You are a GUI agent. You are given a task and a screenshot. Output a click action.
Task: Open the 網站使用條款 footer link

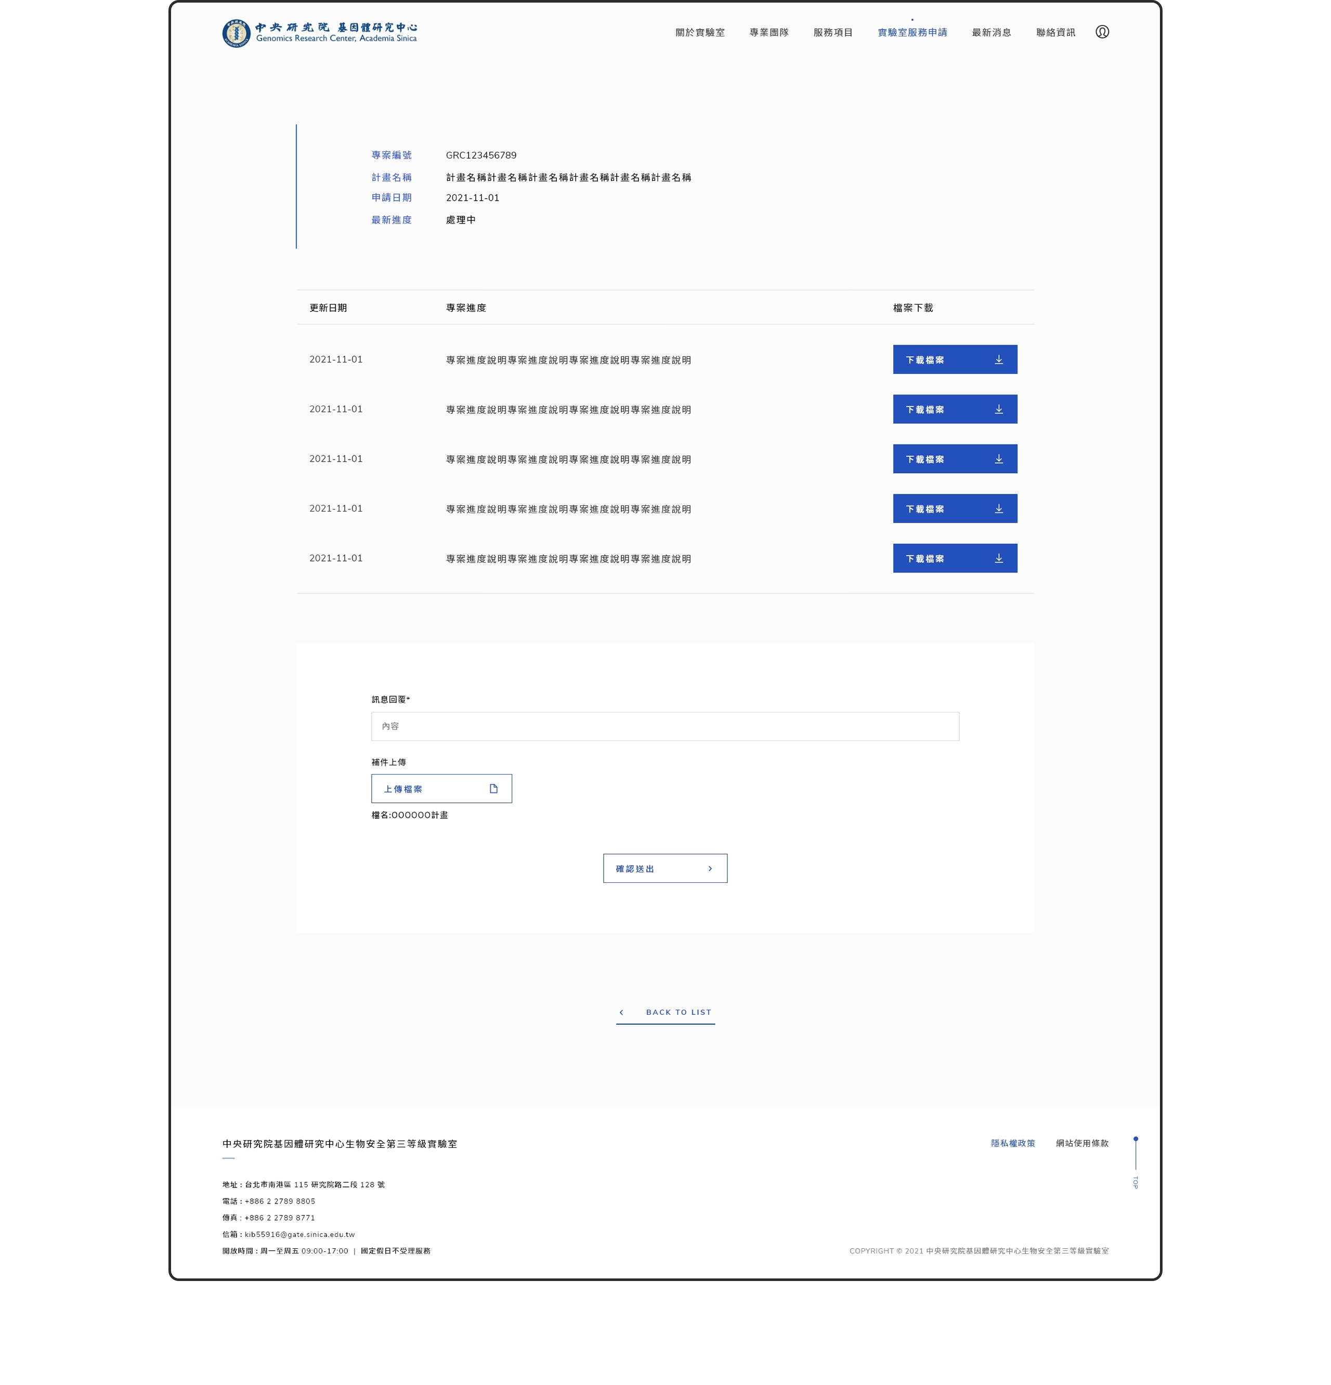(x=1081, y=1143)
